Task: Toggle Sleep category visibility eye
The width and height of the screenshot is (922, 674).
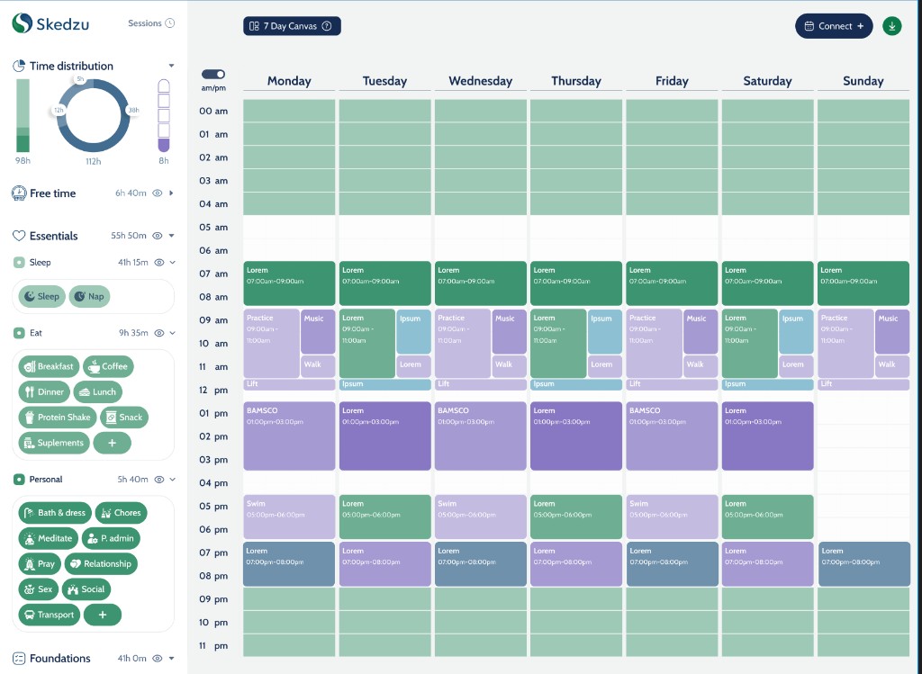Action: [158, 263]
